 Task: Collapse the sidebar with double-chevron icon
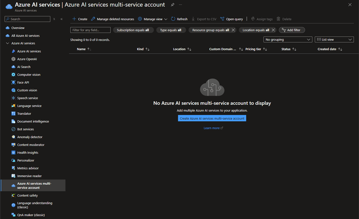tap(61, 19)
